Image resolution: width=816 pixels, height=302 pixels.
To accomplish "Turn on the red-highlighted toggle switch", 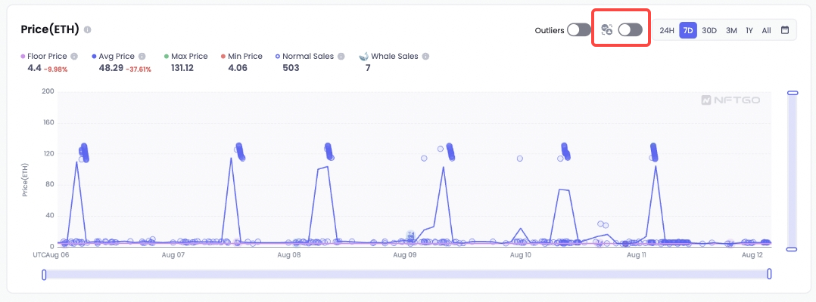I will click(x=631, y=30).
